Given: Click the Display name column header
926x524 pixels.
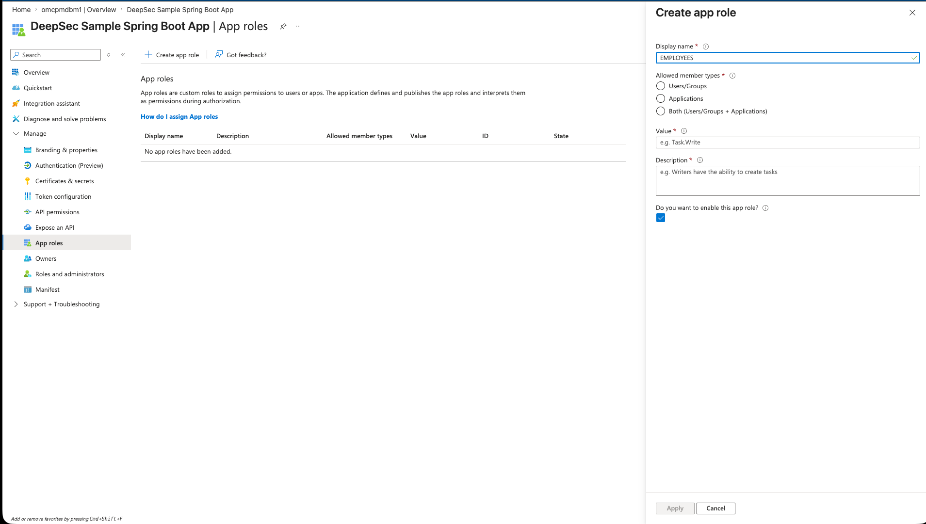Looking at the screenshot, I should [x=163, y=136].
